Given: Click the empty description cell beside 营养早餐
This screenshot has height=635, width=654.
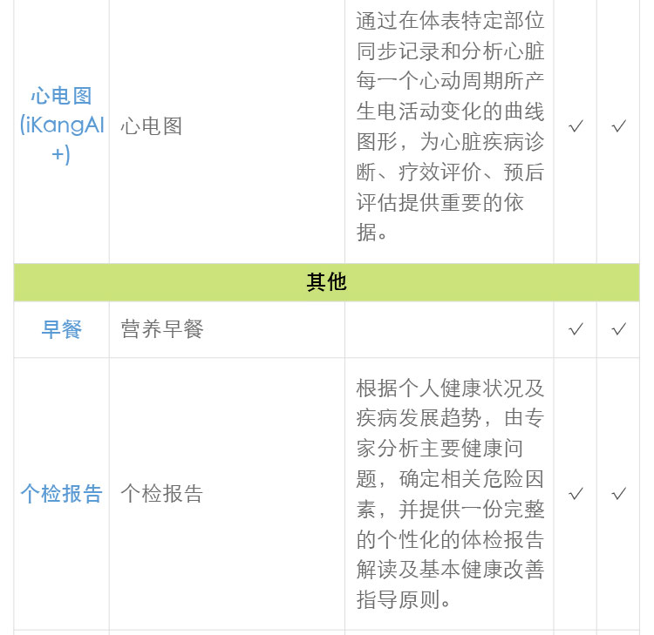Looking at the screenshot, I should click(448, 329).
